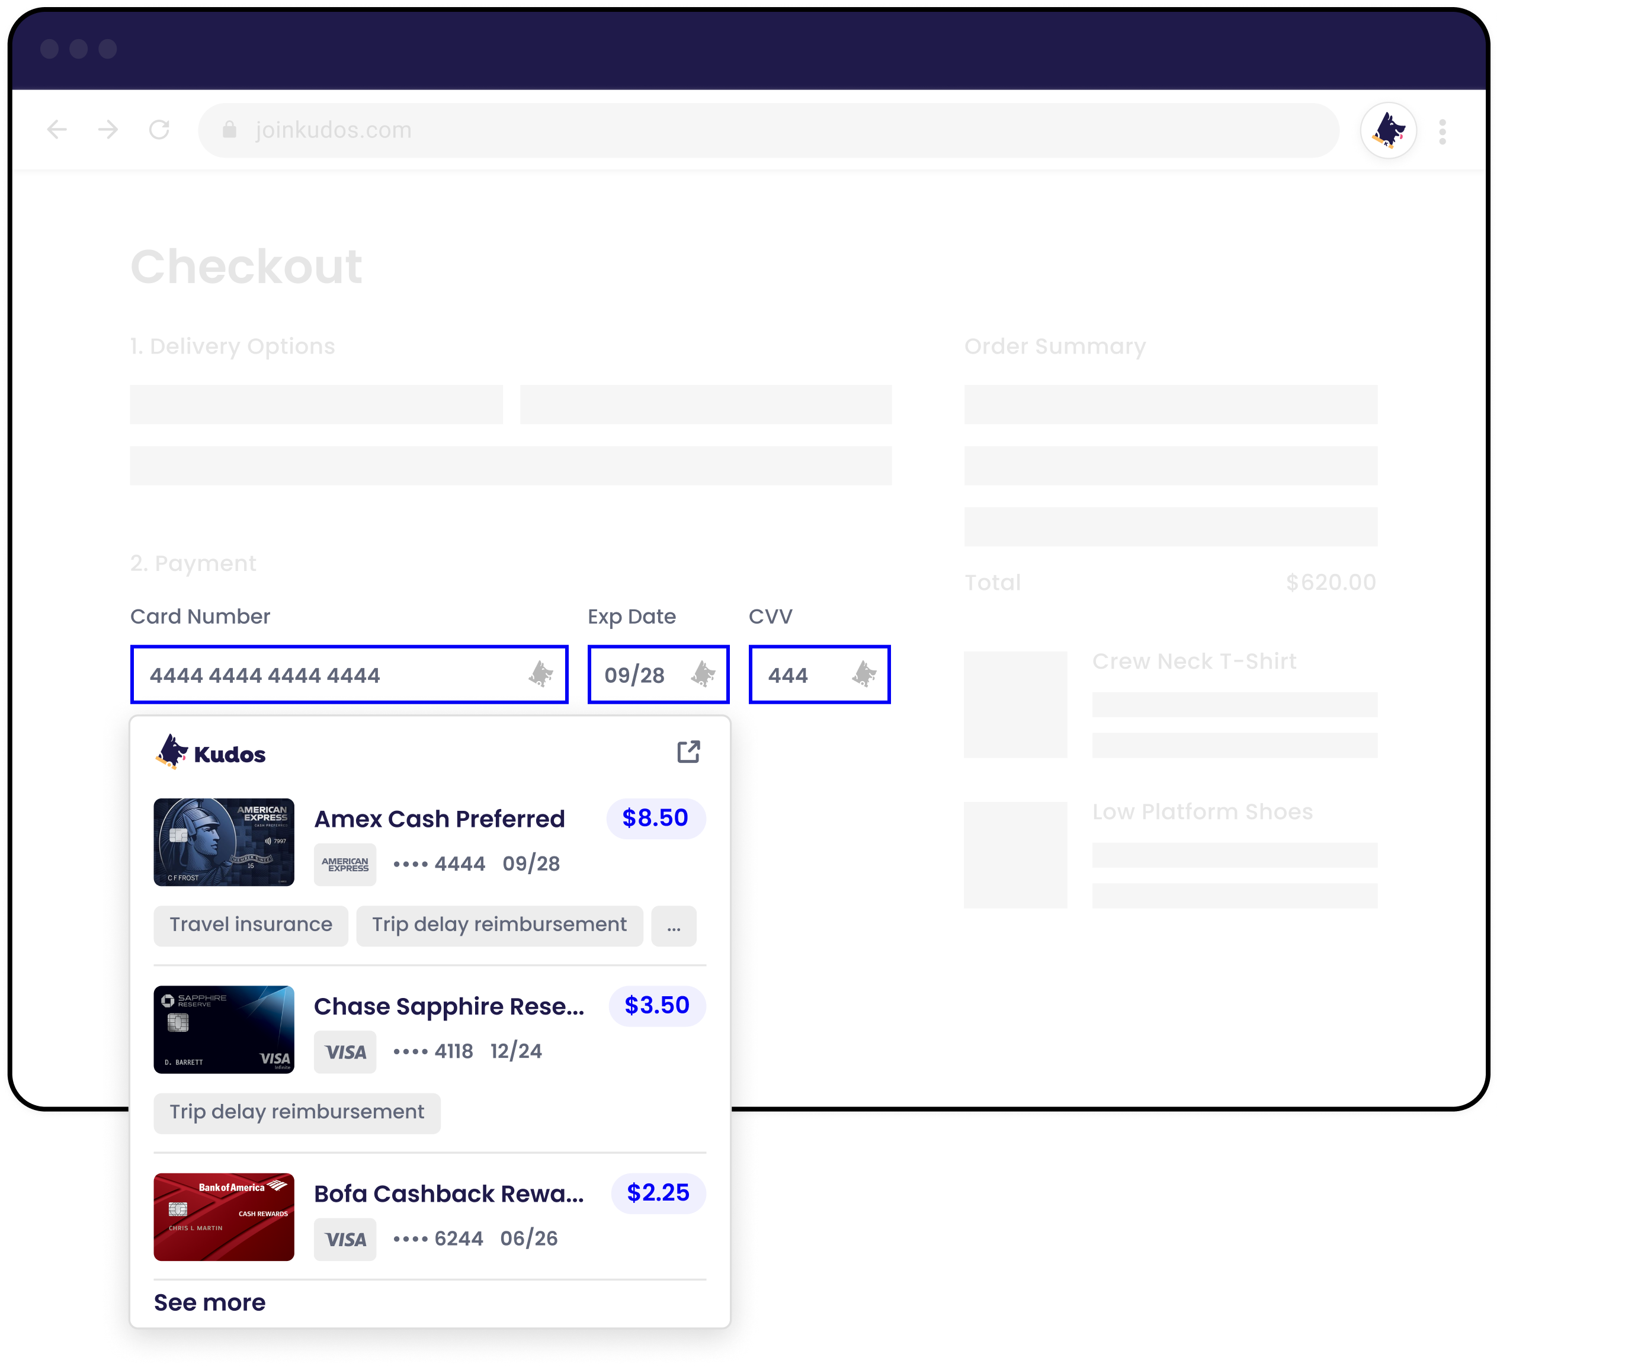Reload the joinkudos.com page
Image resolution: width=1625 pixels, height=1367 pixels.
(x=161, y=130)
